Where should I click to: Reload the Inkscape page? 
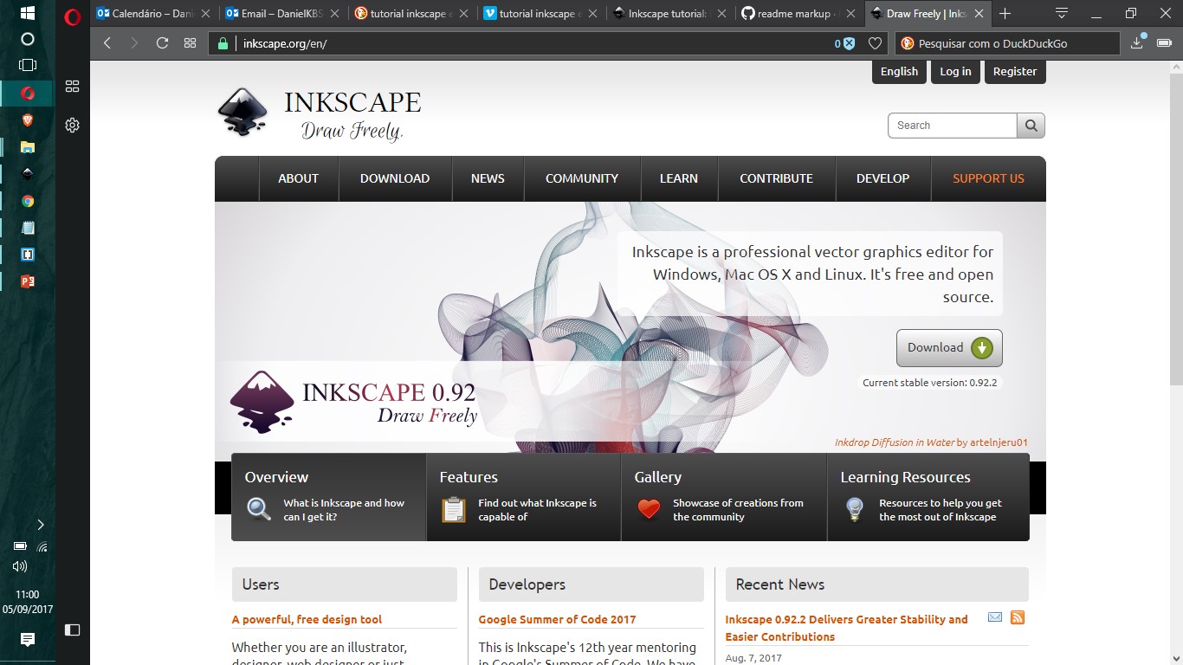pyautogui.click(x=162, y=43)
